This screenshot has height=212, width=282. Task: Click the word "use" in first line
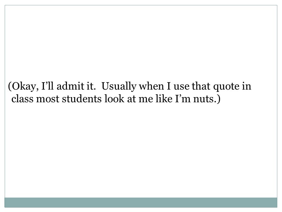(182, 87)
